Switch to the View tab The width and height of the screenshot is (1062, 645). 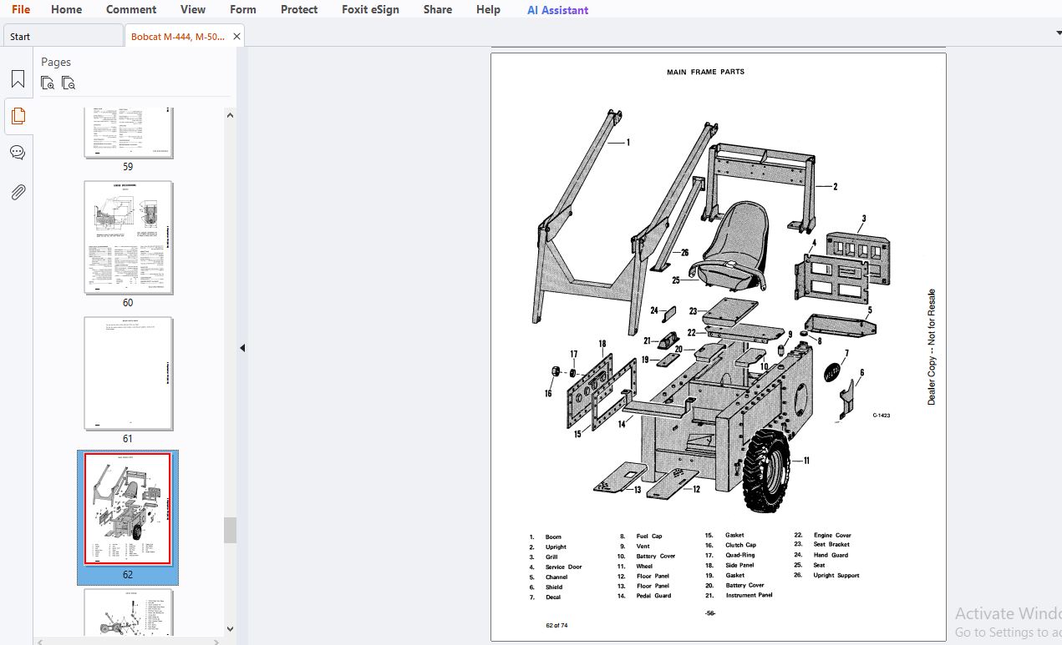pyautogui.click(x=193, y=9)
